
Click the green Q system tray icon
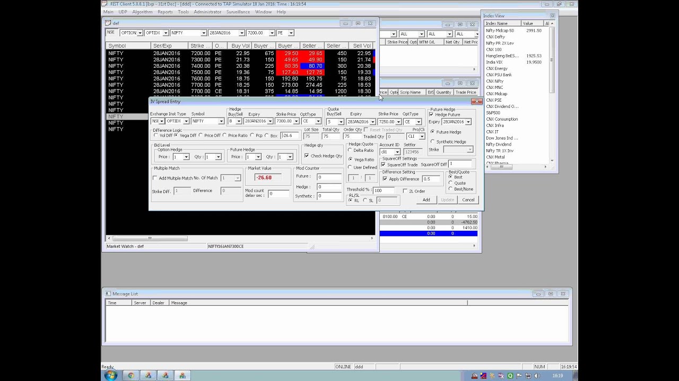pyautogui.click(x=510, y=376)
